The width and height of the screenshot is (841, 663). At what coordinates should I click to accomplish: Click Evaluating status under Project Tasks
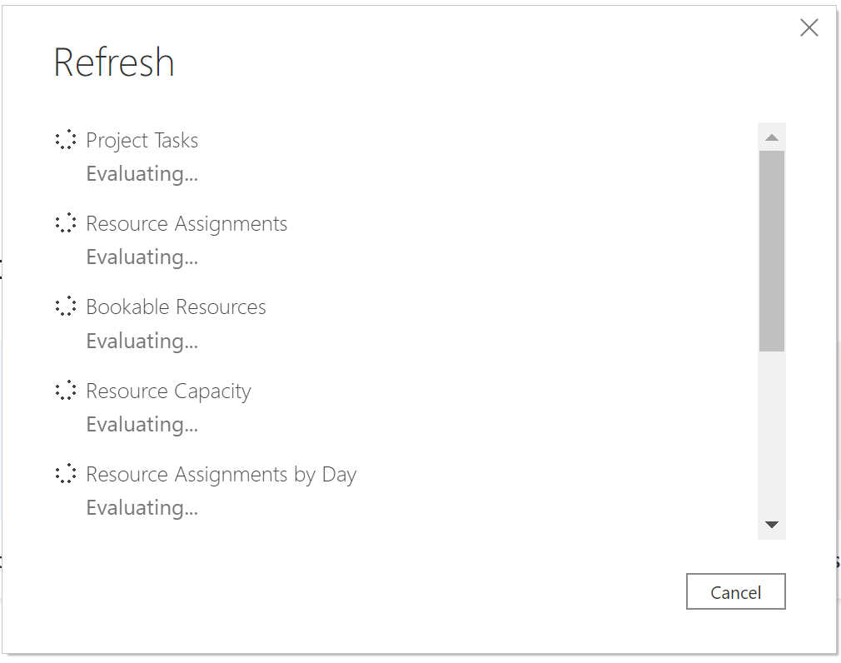[x=142, y=173]
